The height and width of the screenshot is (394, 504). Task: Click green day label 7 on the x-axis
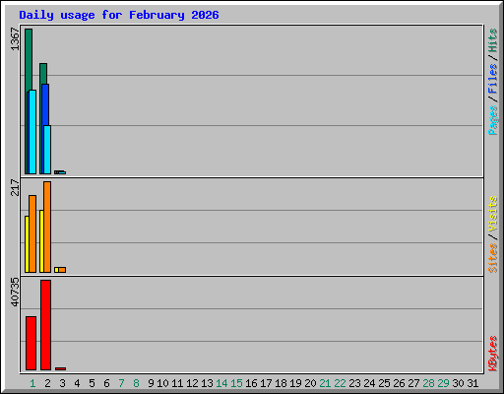(121, 383)
